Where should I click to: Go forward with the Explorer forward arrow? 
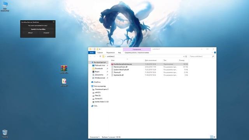95,56
